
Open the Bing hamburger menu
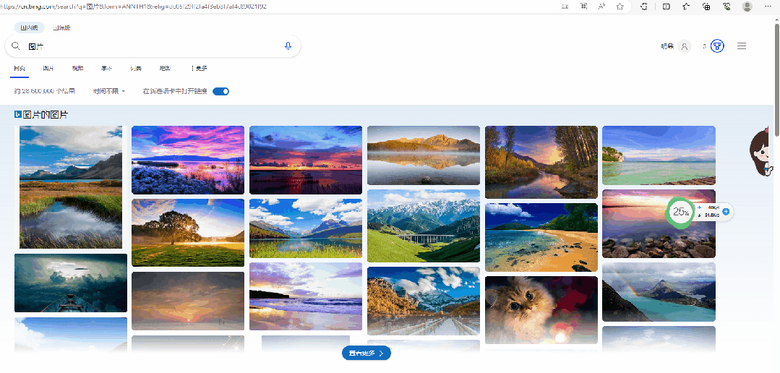(x=741, y=46)
